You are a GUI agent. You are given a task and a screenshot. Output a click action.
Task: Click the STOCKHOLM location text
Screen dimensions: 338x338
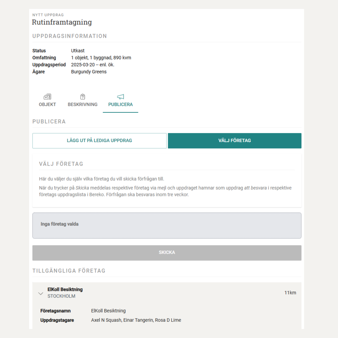(61, 296)
